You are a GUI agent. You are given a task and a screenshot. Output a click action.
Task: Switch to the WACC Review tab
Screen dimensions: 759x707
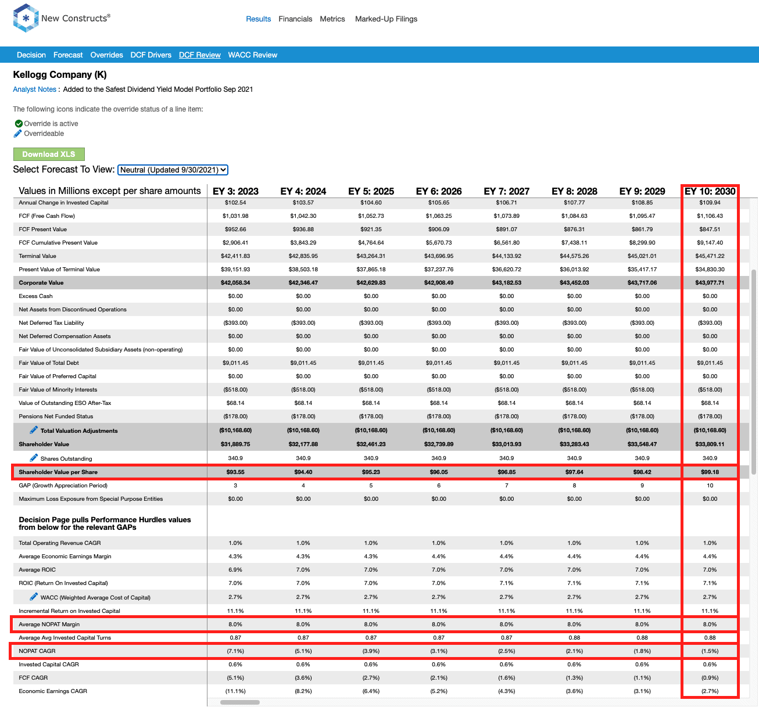pyautogui.click(x=253, y=55)
